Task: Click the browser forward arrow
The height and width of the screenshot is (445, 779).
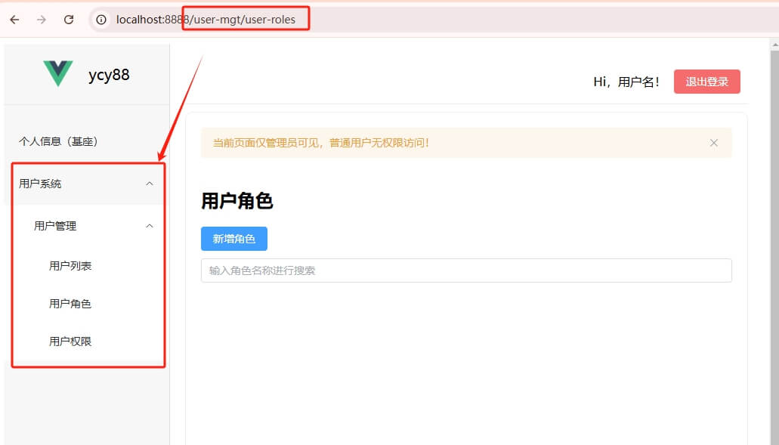Action: click(x=42, y=20)
